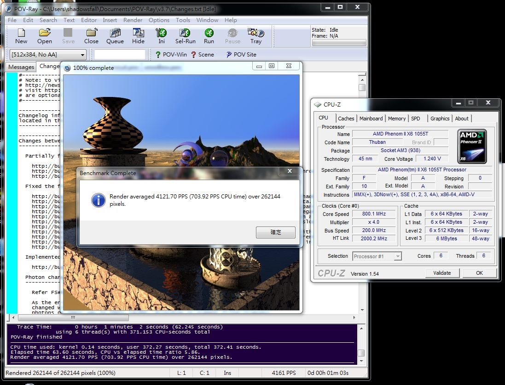Open the Insert menu
The height and width of the screenshot is (385, 505).
click(110, 20)
